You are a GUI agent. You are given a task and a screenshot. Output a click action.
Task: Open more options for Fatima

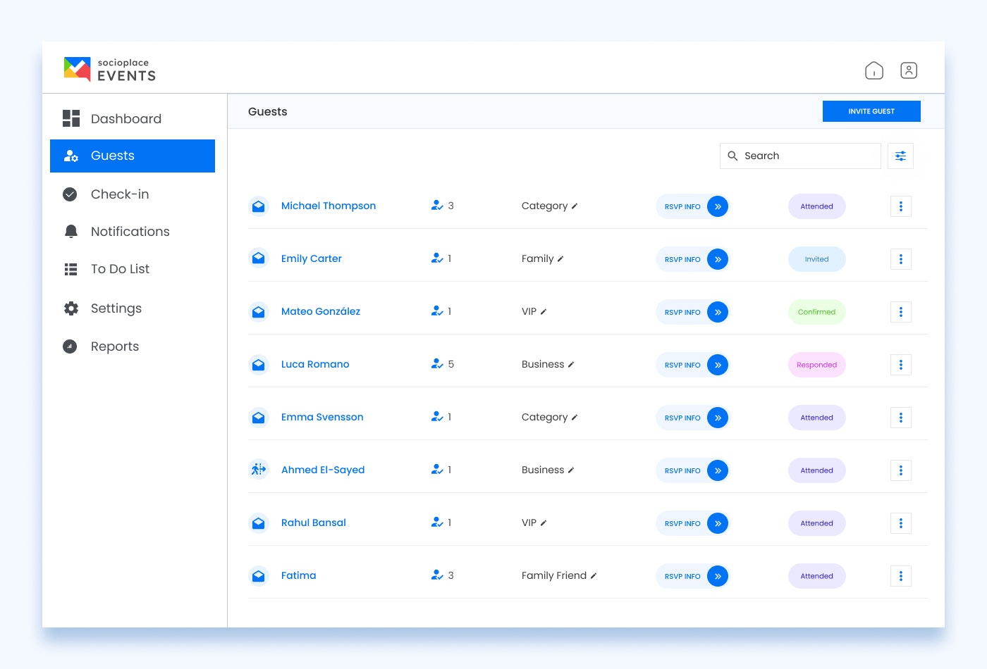(901, 576)
